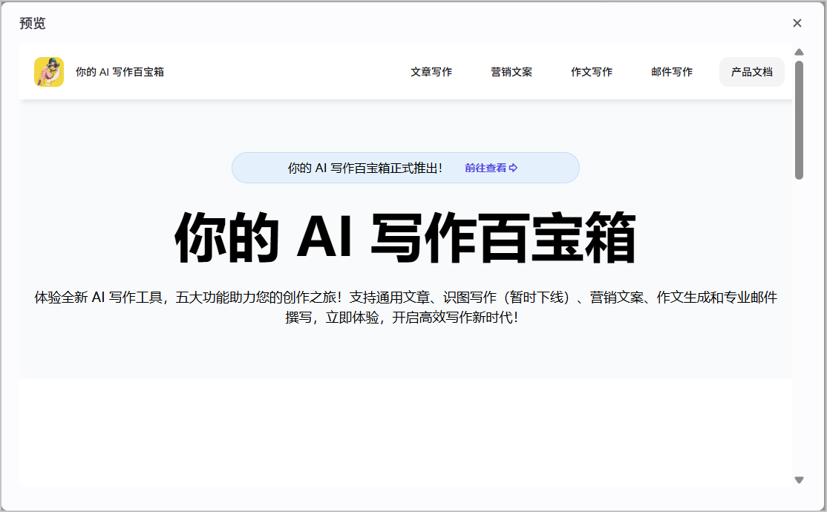827x512 pixels.
Task: Click the second description line ending 开启高效写作新时代
Action: tap(402, 318)
